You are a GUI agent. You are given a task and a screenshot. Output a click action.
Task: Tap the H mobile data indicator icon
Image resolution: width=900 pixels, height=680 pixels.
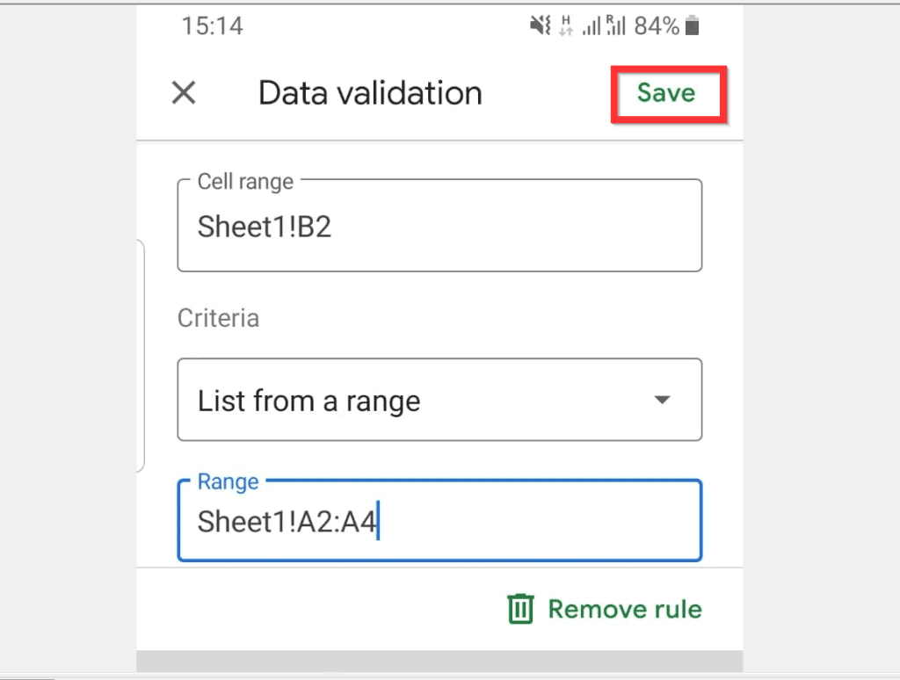pyautogui.click(x=567, y=25)
